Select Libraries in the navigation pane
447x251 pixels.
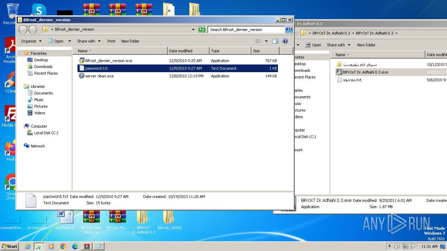(37, 86)
